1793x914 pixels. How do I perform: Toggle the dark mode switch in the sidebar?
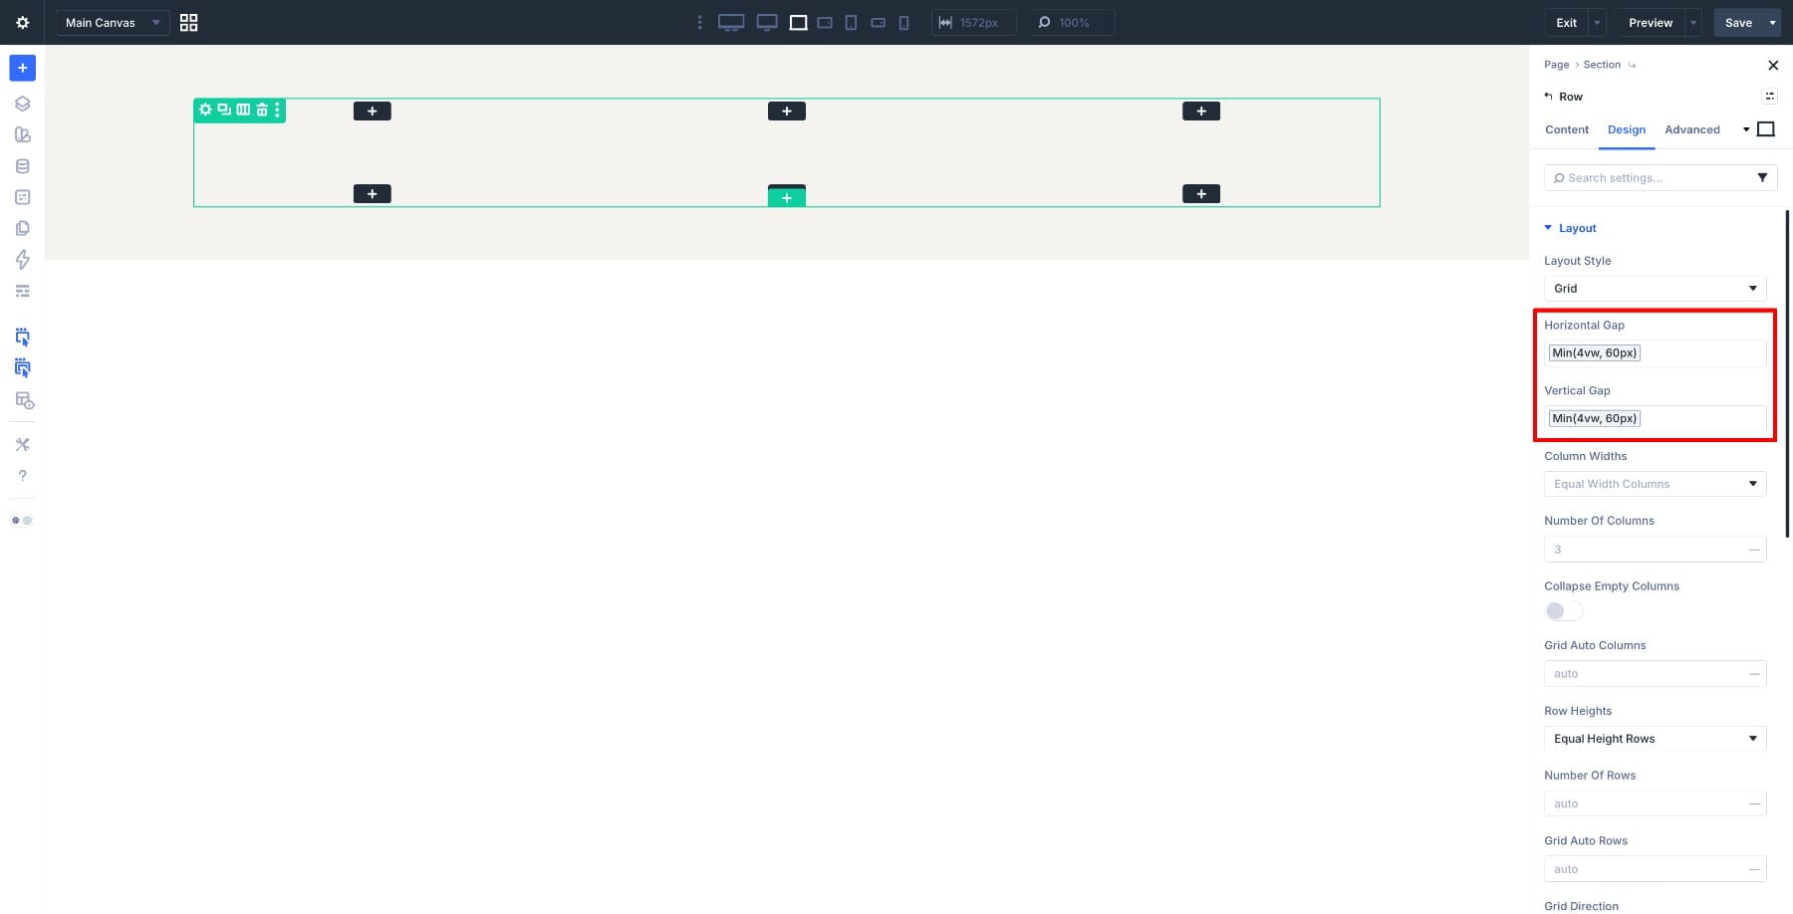22,520
